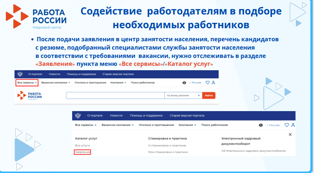Viewport: 314px width, 173px height.
Task: Open Старая версия портала in upper portal bar
Action: 118,74
